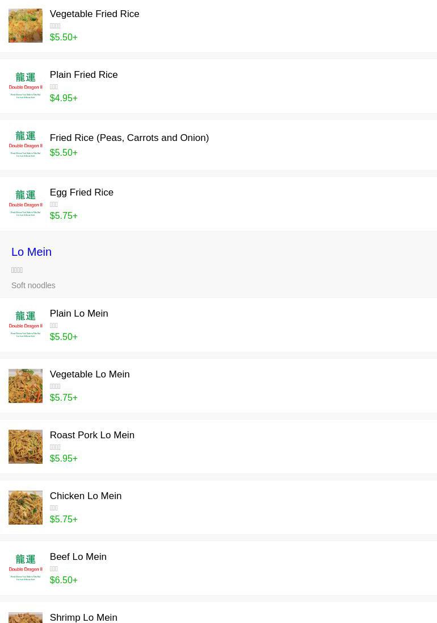Viewport: 437px width, 623px height.
Task: Click the Shrimp Lo Mein thumbnail image
Action: coord(26,617)
